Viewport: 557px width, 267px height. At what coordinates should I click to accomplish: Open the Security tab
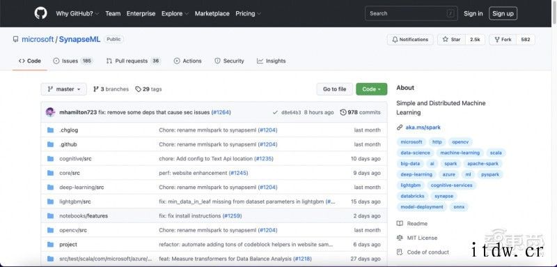pos(229,61)
